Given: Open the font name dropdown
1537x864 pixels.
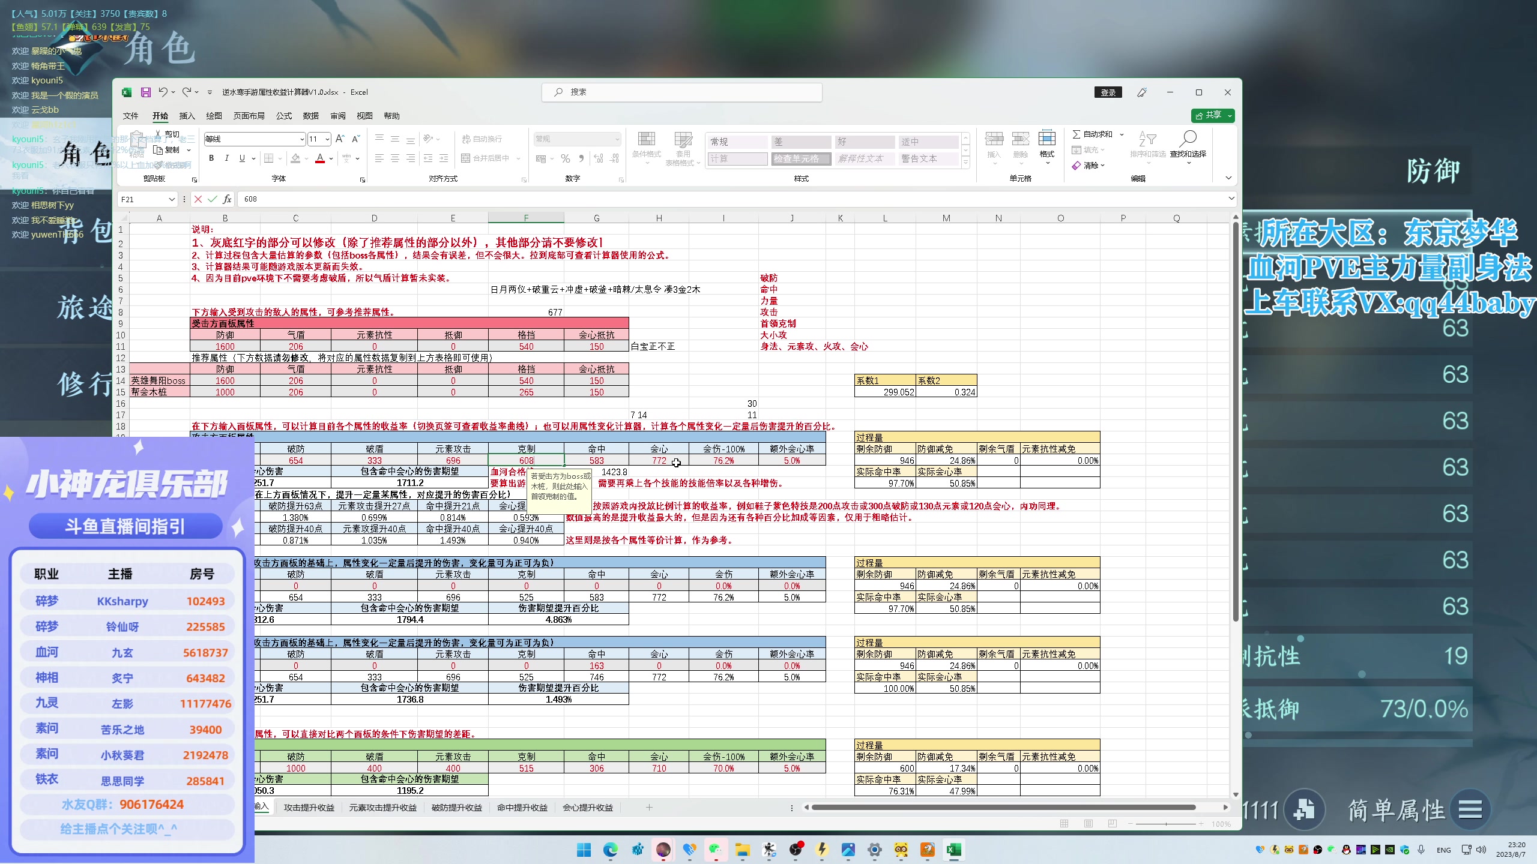Looking at the screenshot, I should tap(302, 139).
